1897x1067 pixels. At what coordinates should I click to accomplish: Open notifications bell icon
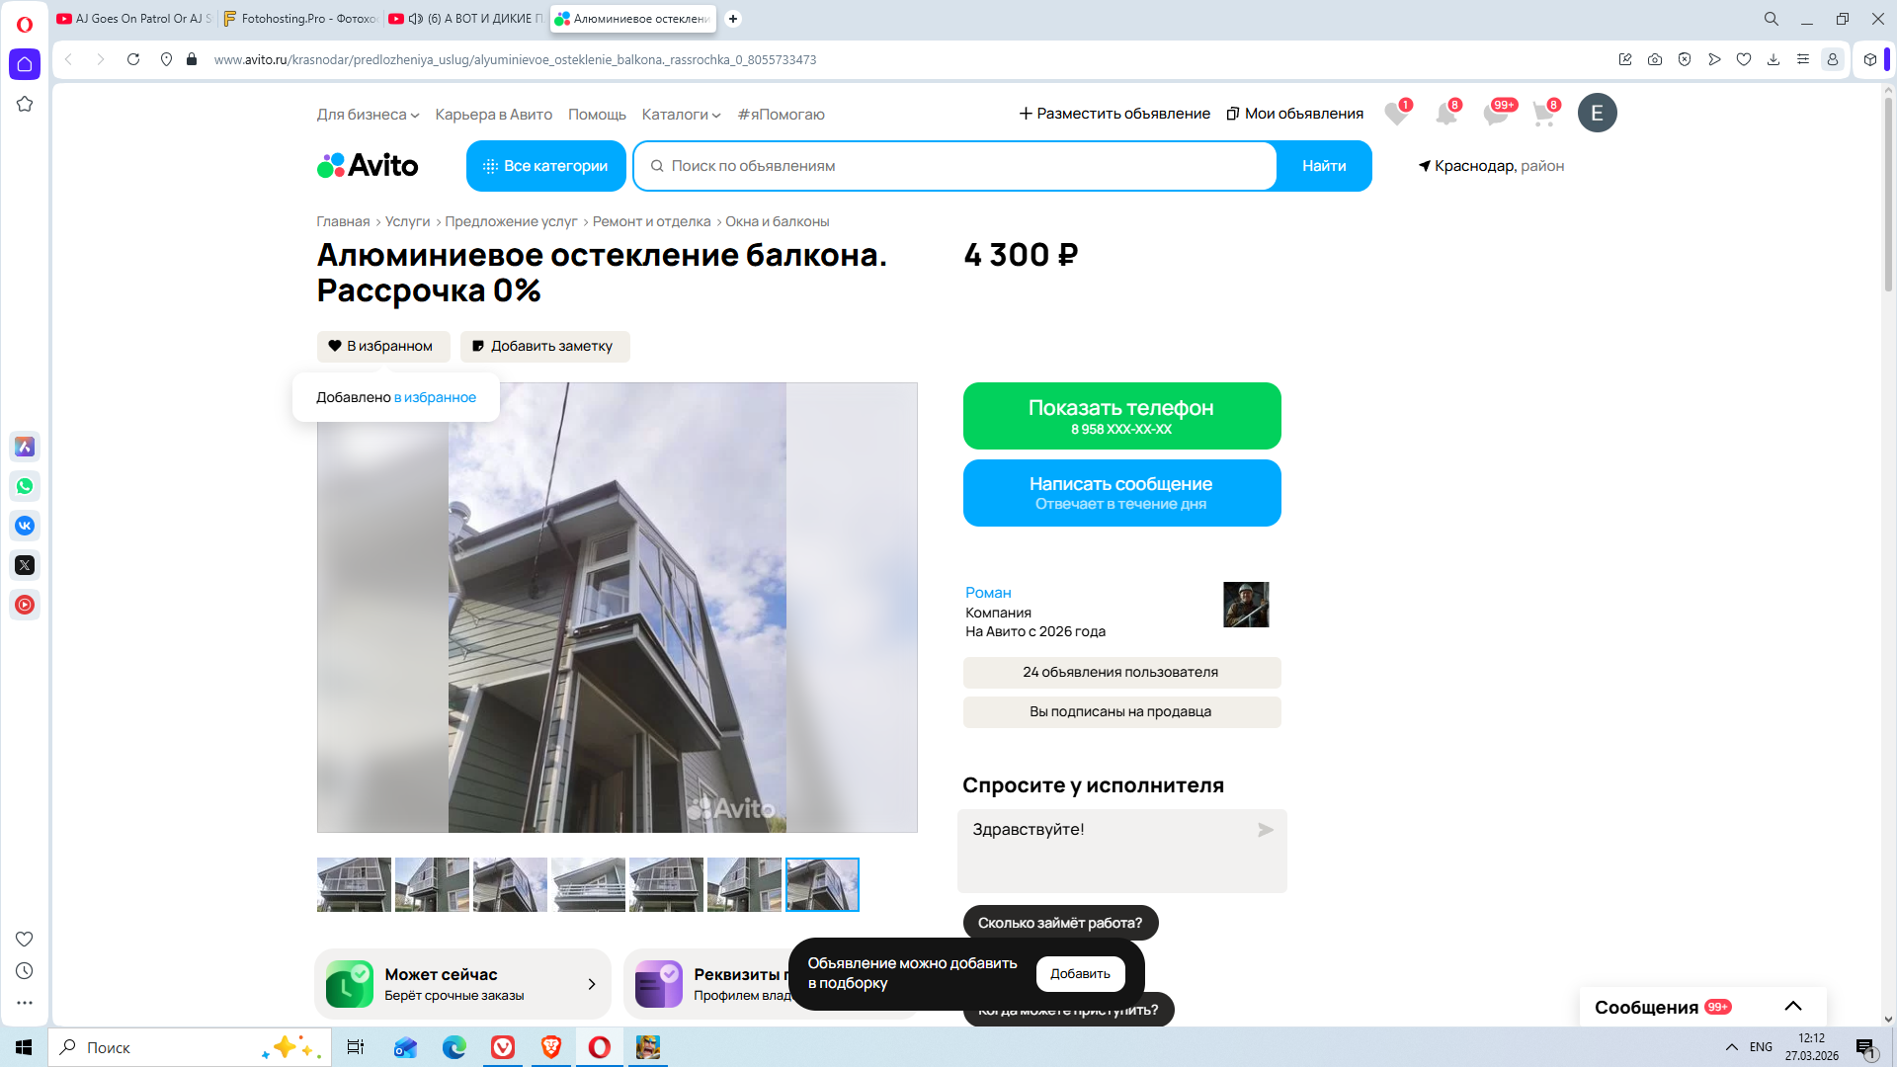pyautogui.click(x=1445, y=115)
